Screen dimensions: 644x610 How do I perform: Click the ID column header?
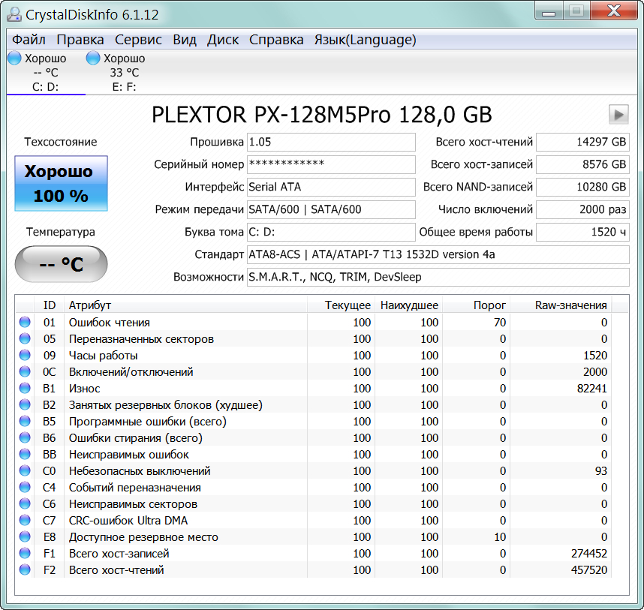(x=50, y=305)
